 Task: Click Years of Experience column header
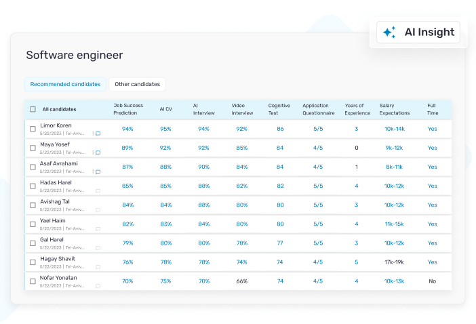coord(357,109)
